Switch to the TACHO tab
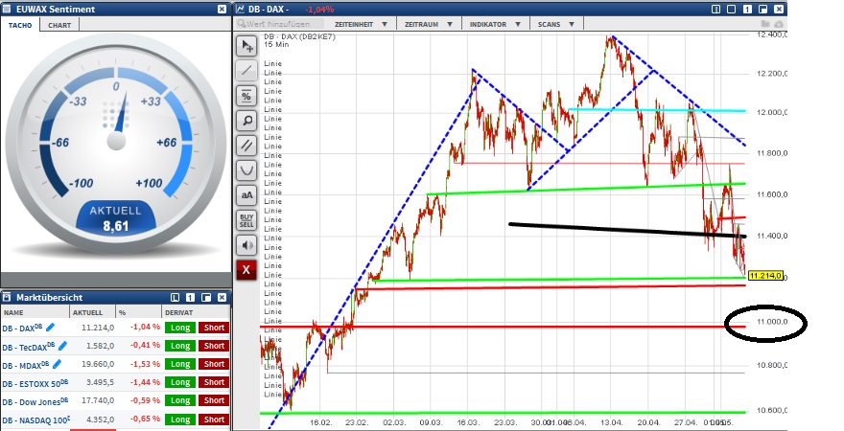844x431 pixels. point(20,25)
